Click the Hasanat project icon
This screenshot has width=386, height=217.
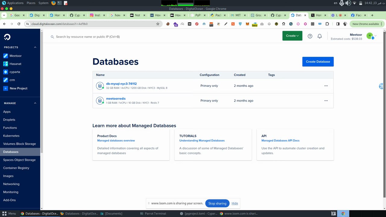pyautogui.click(x=5, y=64)
